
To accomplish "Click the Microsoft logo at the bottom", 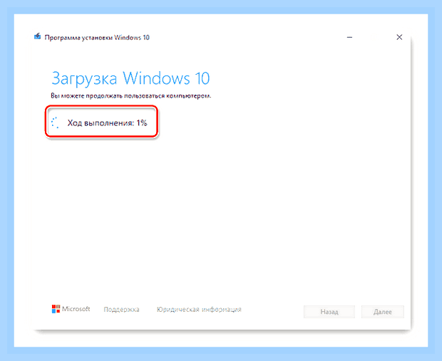I will tap(71, 309).
